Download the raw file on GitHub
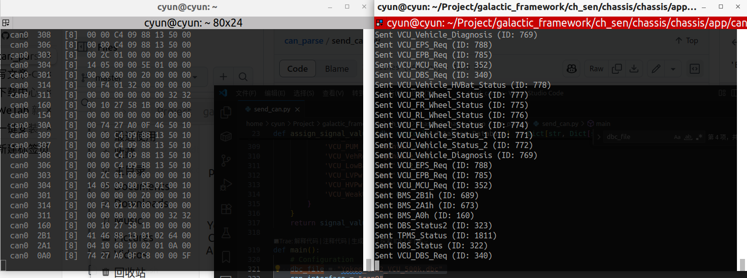 coord(634,69)
